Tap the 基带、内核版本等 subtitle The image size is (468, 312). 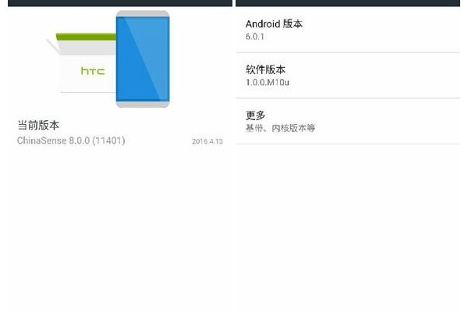pyautogui.click(x=280, y=128)
